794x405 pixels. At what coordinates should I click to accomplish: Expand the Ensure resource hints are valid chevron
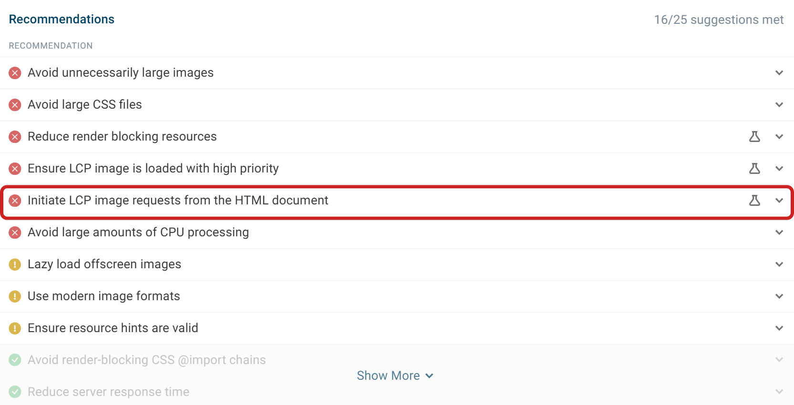pyautogui.click(x=779, y=328)
